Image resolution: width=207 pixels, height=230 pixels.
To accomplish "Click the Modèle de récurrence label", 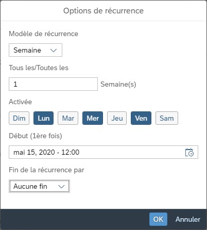I will pos(43,34).
